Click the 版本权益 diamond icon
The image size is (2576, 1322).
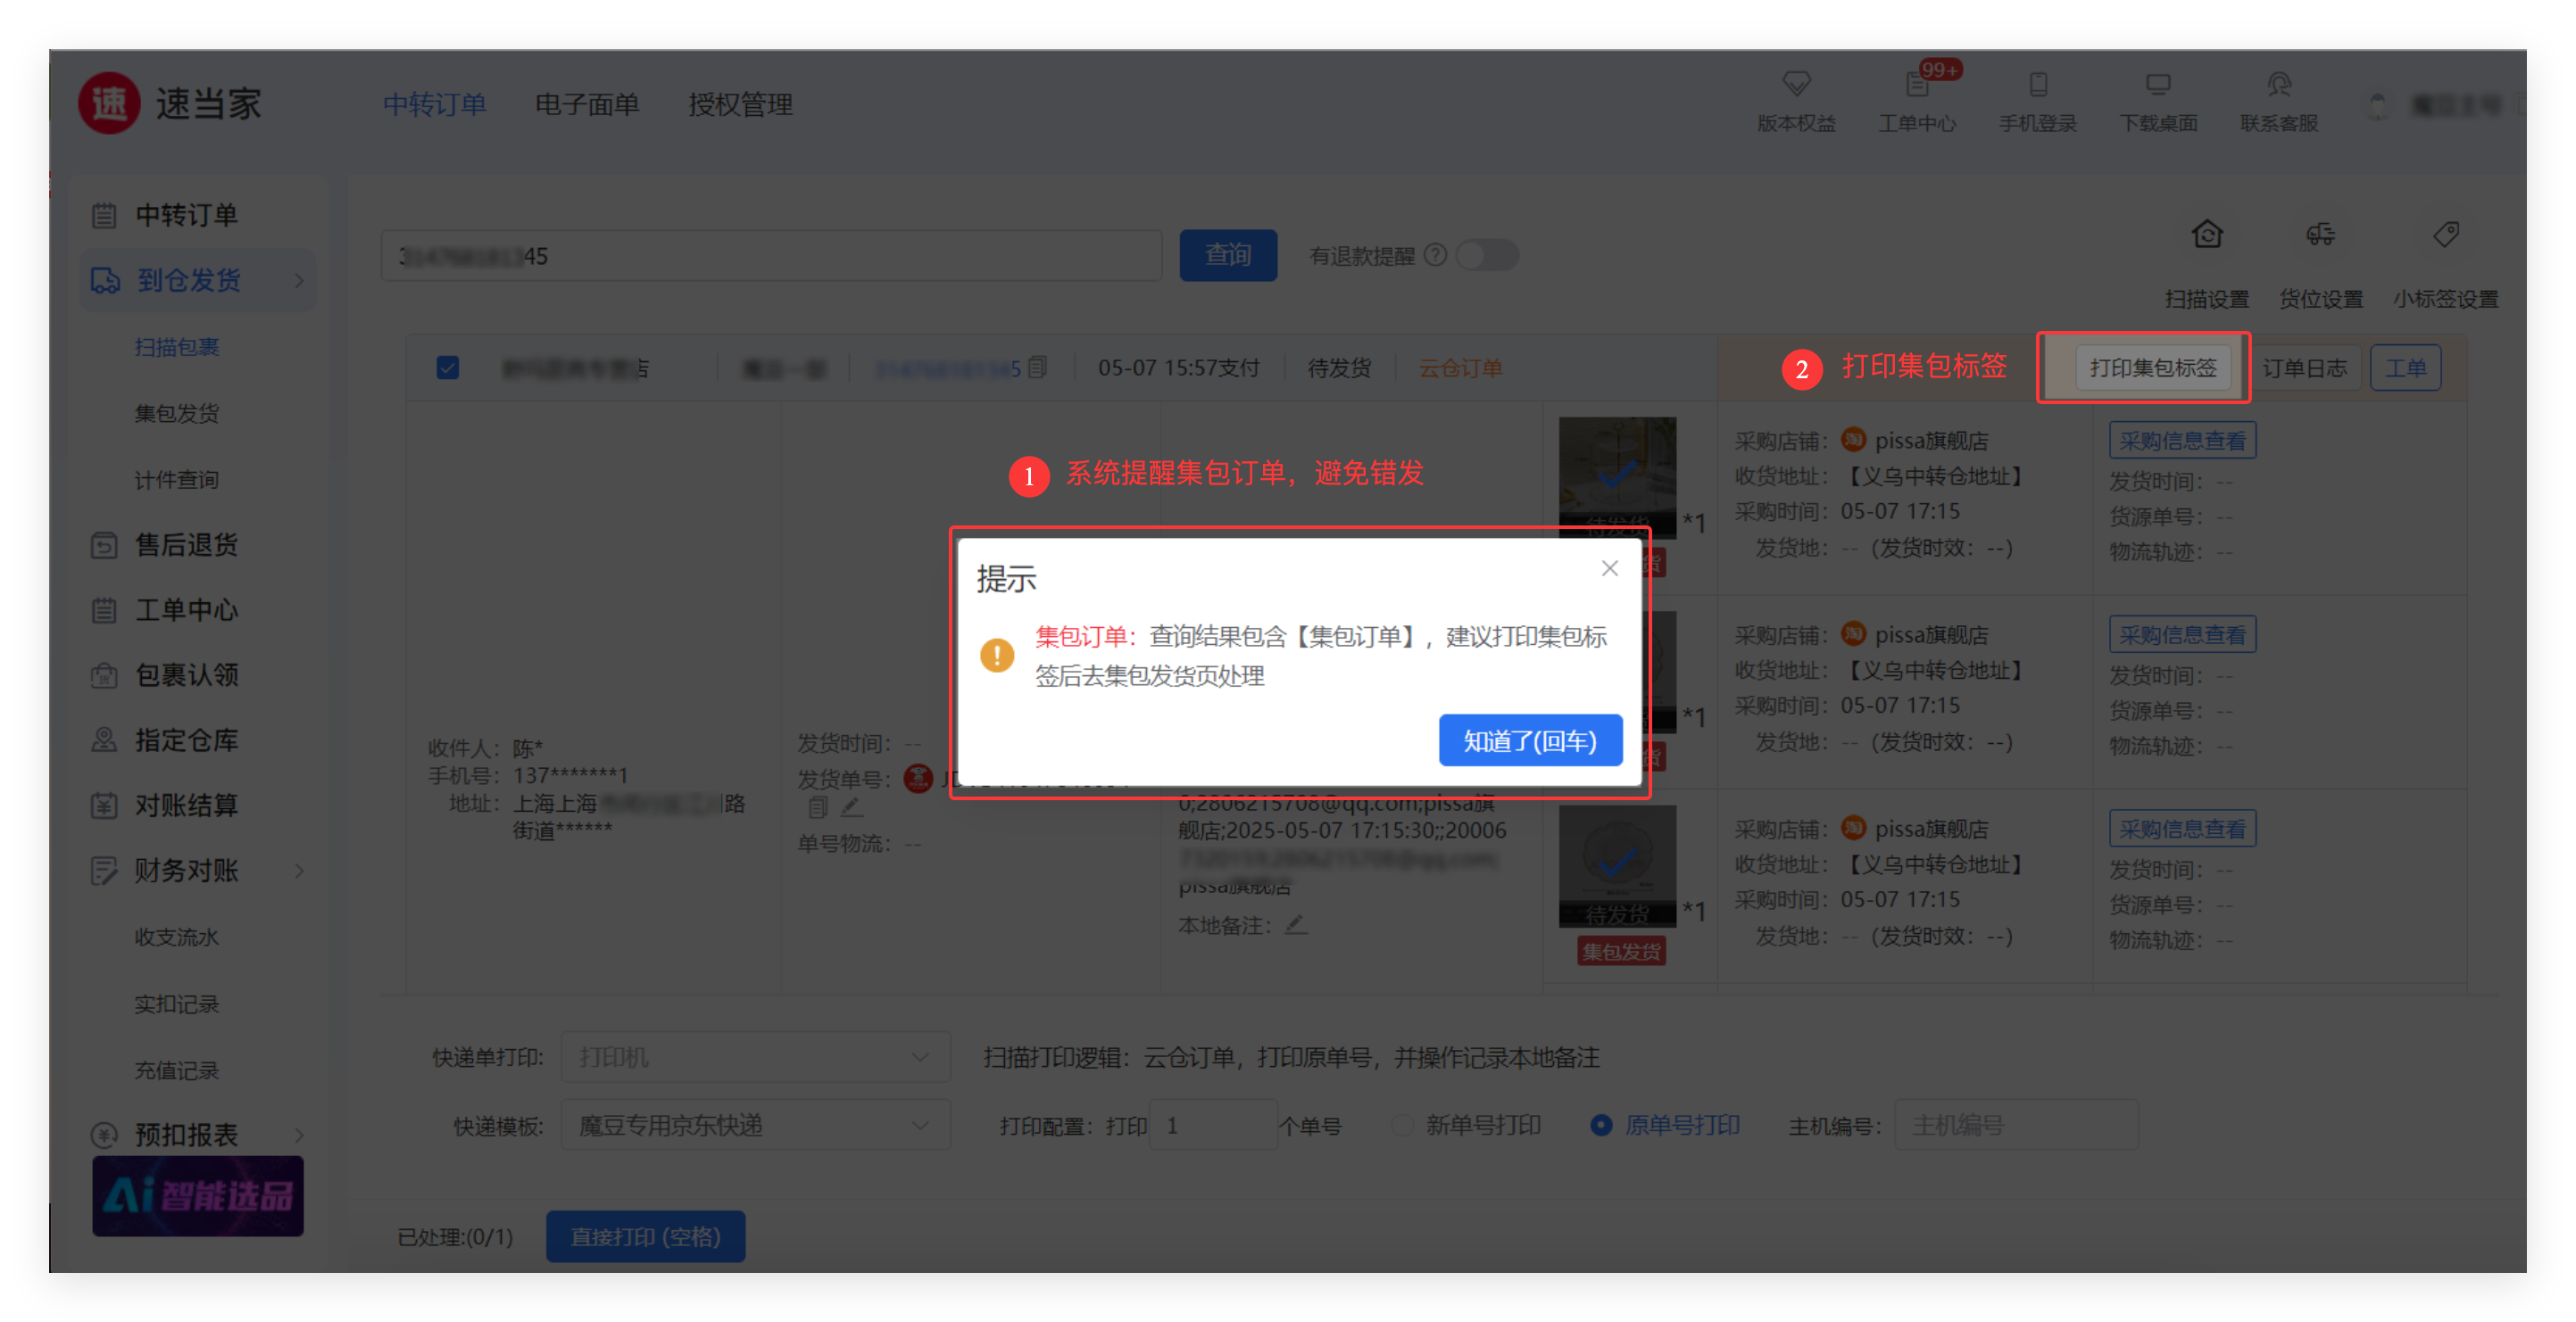click(x=1796, y=85)
